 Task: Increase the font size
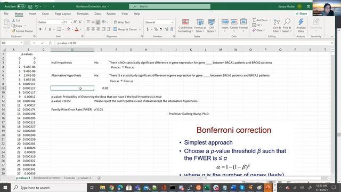(x=75, y=22)
